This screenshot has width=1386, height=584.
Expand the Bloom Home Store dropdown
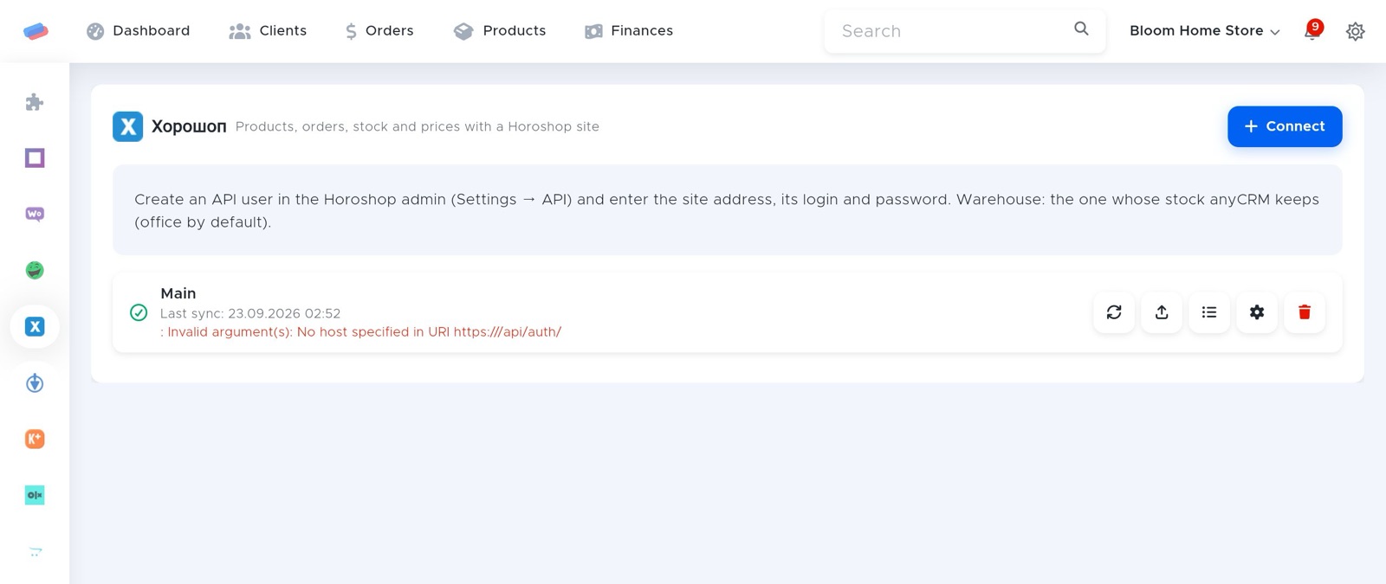click(x=1204, y=31)
